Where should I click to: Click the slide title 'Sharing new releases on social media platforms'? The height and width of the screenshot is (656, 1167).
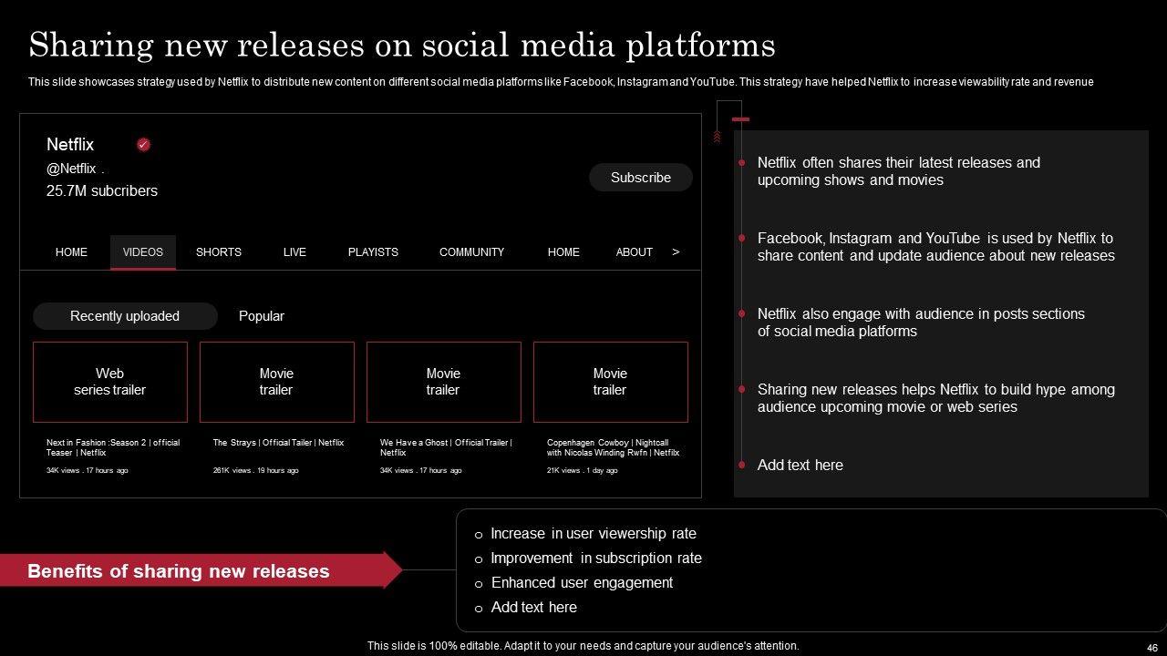[x=402, y=45]
